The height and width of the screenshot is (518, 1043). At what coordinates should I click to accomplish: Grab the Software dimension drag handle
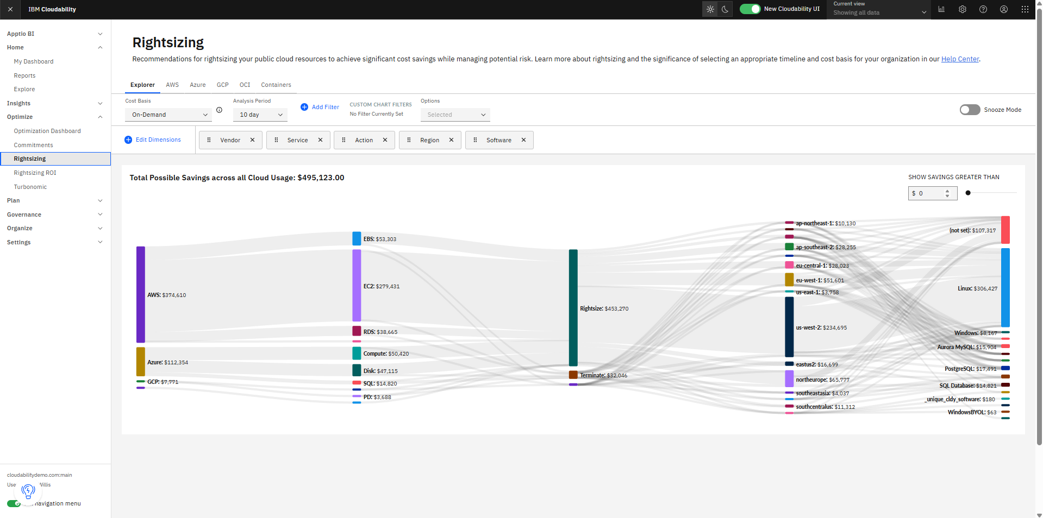[x=476, y=140]
